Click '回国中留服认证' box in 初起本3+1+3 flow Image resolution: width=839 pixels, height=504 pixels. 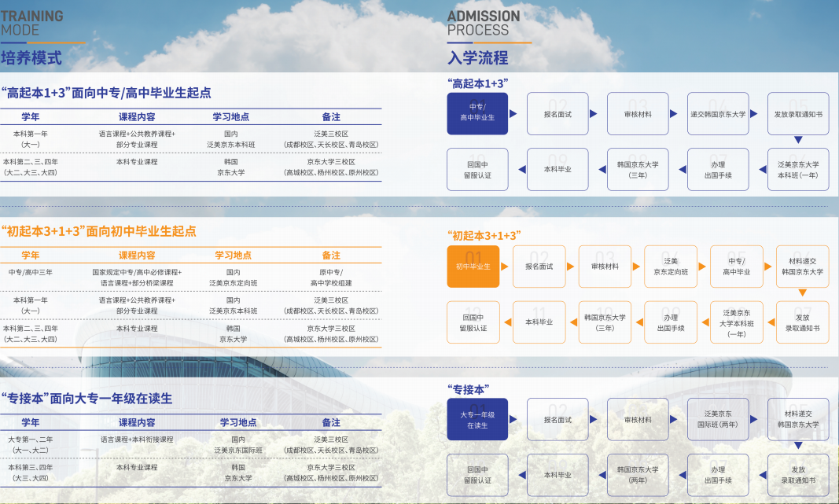coord(473,322)
